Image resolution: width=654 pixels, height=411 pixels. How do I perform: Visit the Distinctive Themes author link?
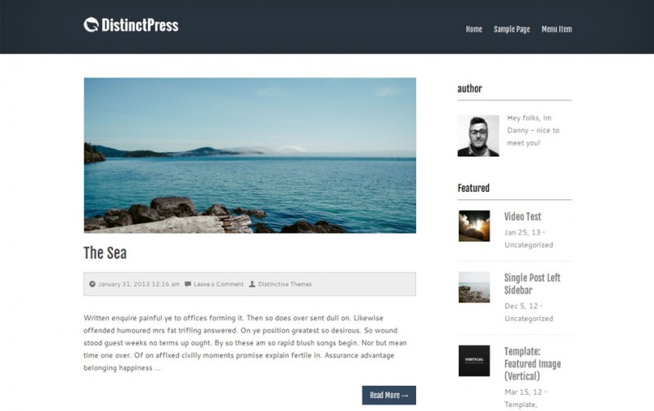pyautogui.click(x=284, y=284)
